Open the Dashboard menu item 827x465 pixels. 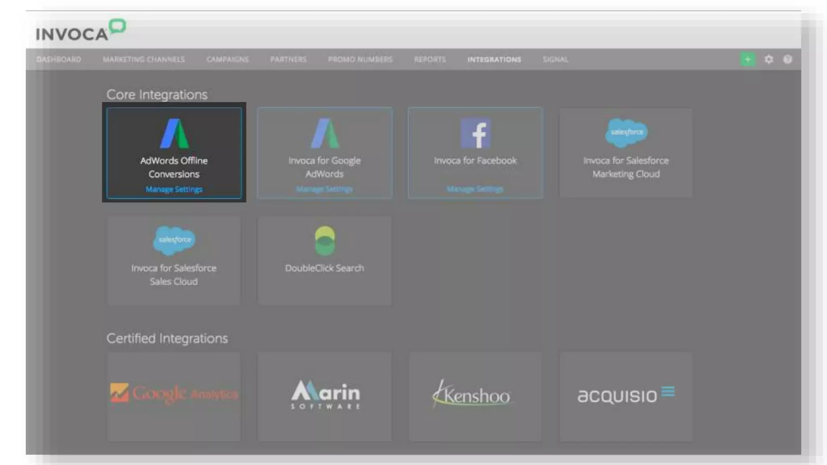pyautogui.click(x=59, y=59)
